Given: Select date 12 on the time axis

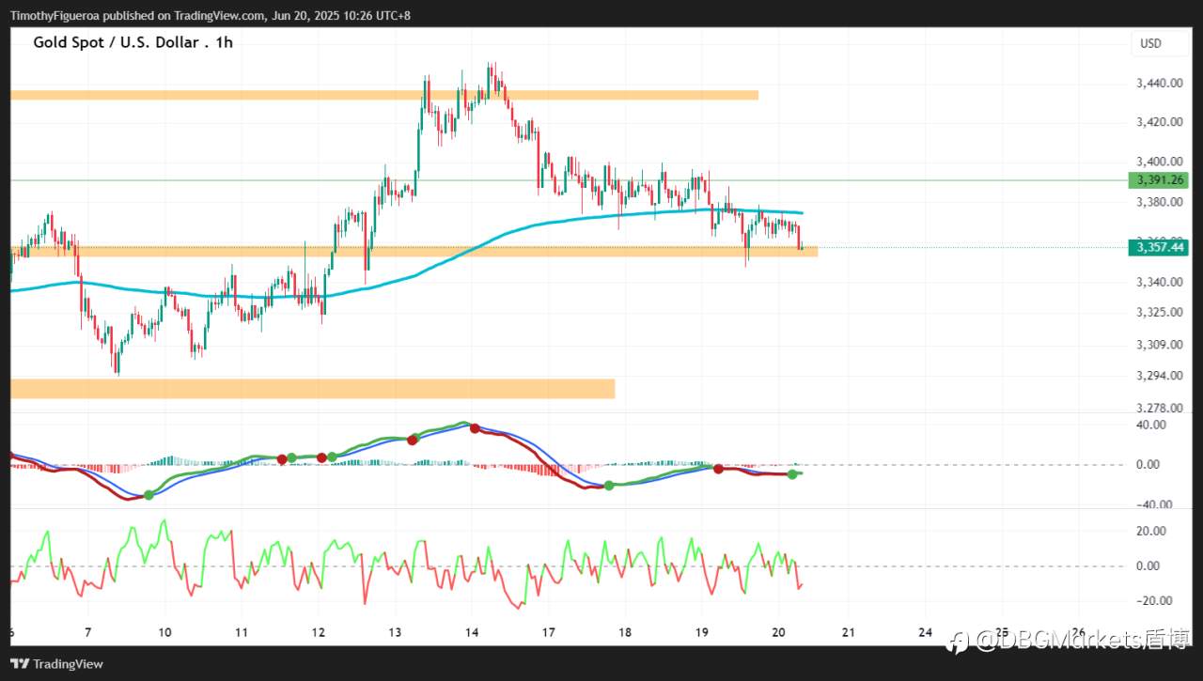Looking at the screenshot, I should pyautogui.click(x=318, y=632).
